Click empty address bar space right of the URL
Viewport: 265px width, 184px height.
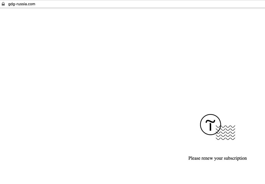(149, 4)
